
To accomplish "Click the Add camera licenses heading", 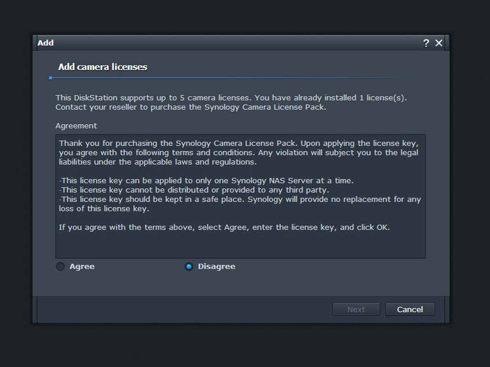I will click(103, 67).
